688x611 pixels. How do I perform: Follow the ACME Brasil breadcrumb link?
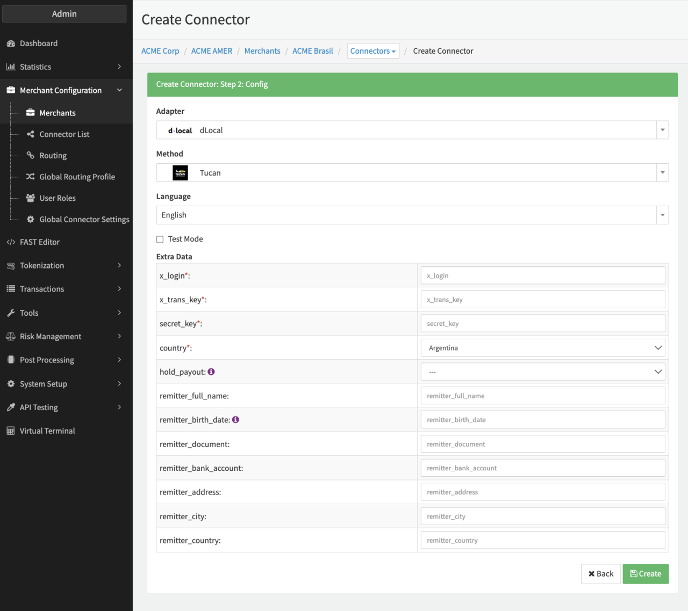tap(312, 51)
